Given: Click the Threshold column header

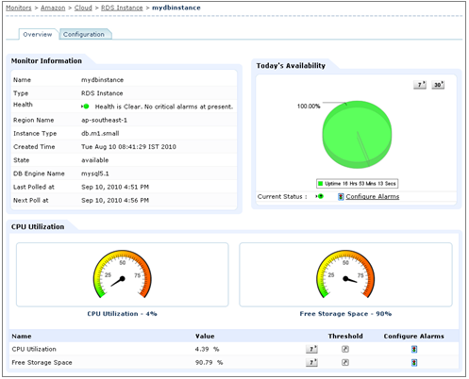Looking at the screenshot, I should click(345, 336).
